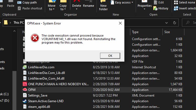Click the 1,604 KB size cell
This screenshot has width=196, height=110.
pos(176,50)
